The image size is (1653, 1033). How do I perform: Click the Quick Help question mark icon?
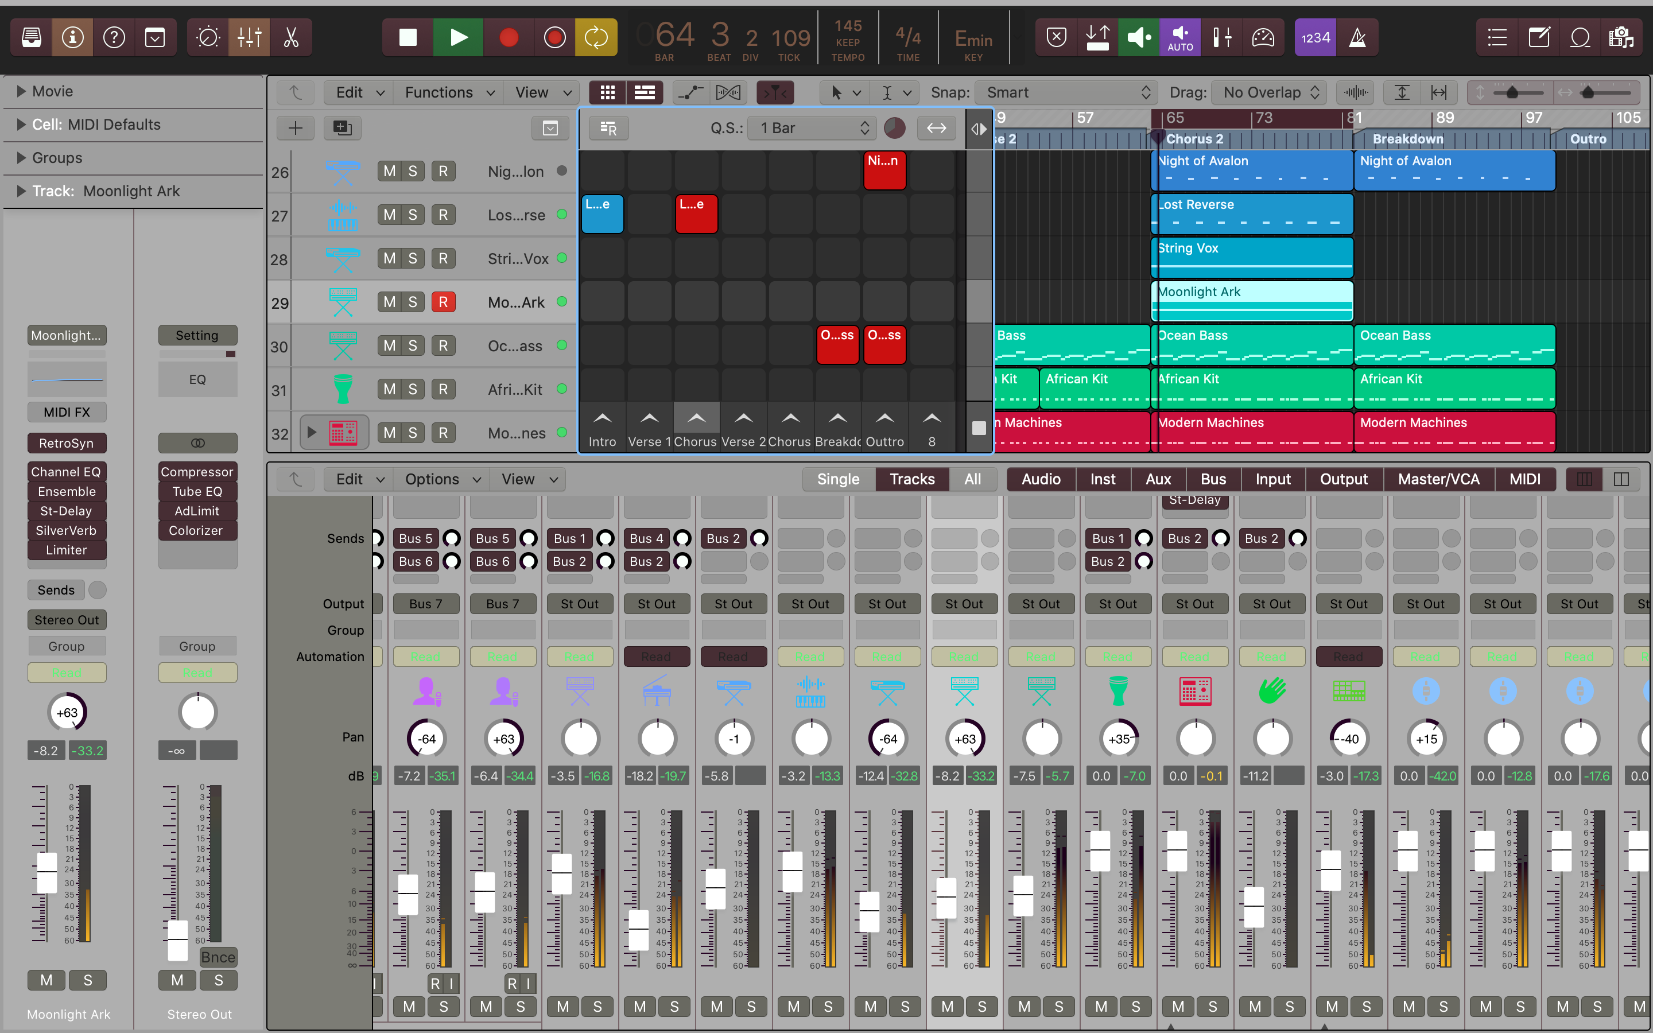114,37
